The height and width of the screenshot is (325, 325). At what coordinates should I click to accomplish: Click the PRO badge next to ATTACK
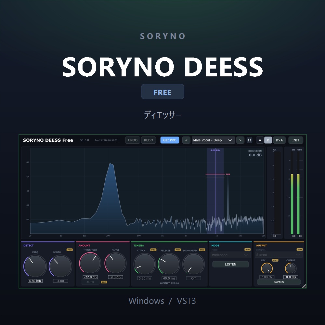coord(153,250)
